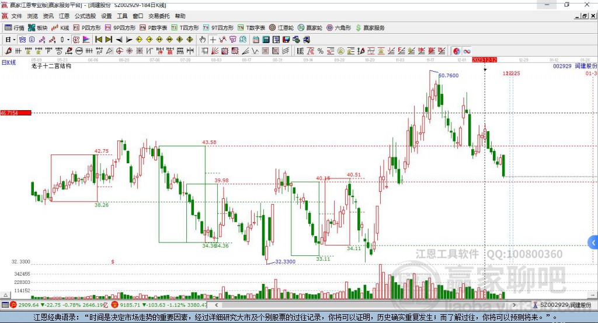Select the percent % line tool

tap(321, 51)
